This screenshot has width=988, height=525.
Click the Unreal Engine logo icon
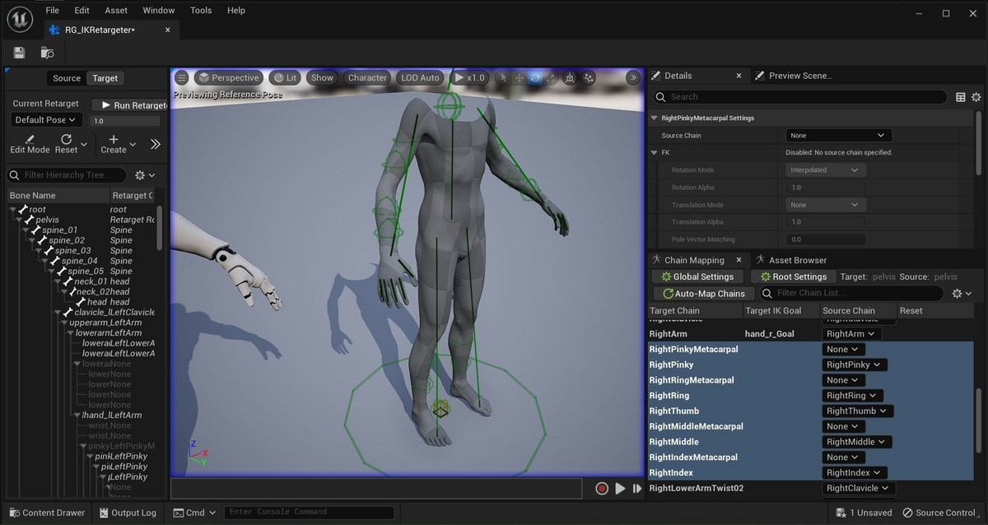[20, 19]
